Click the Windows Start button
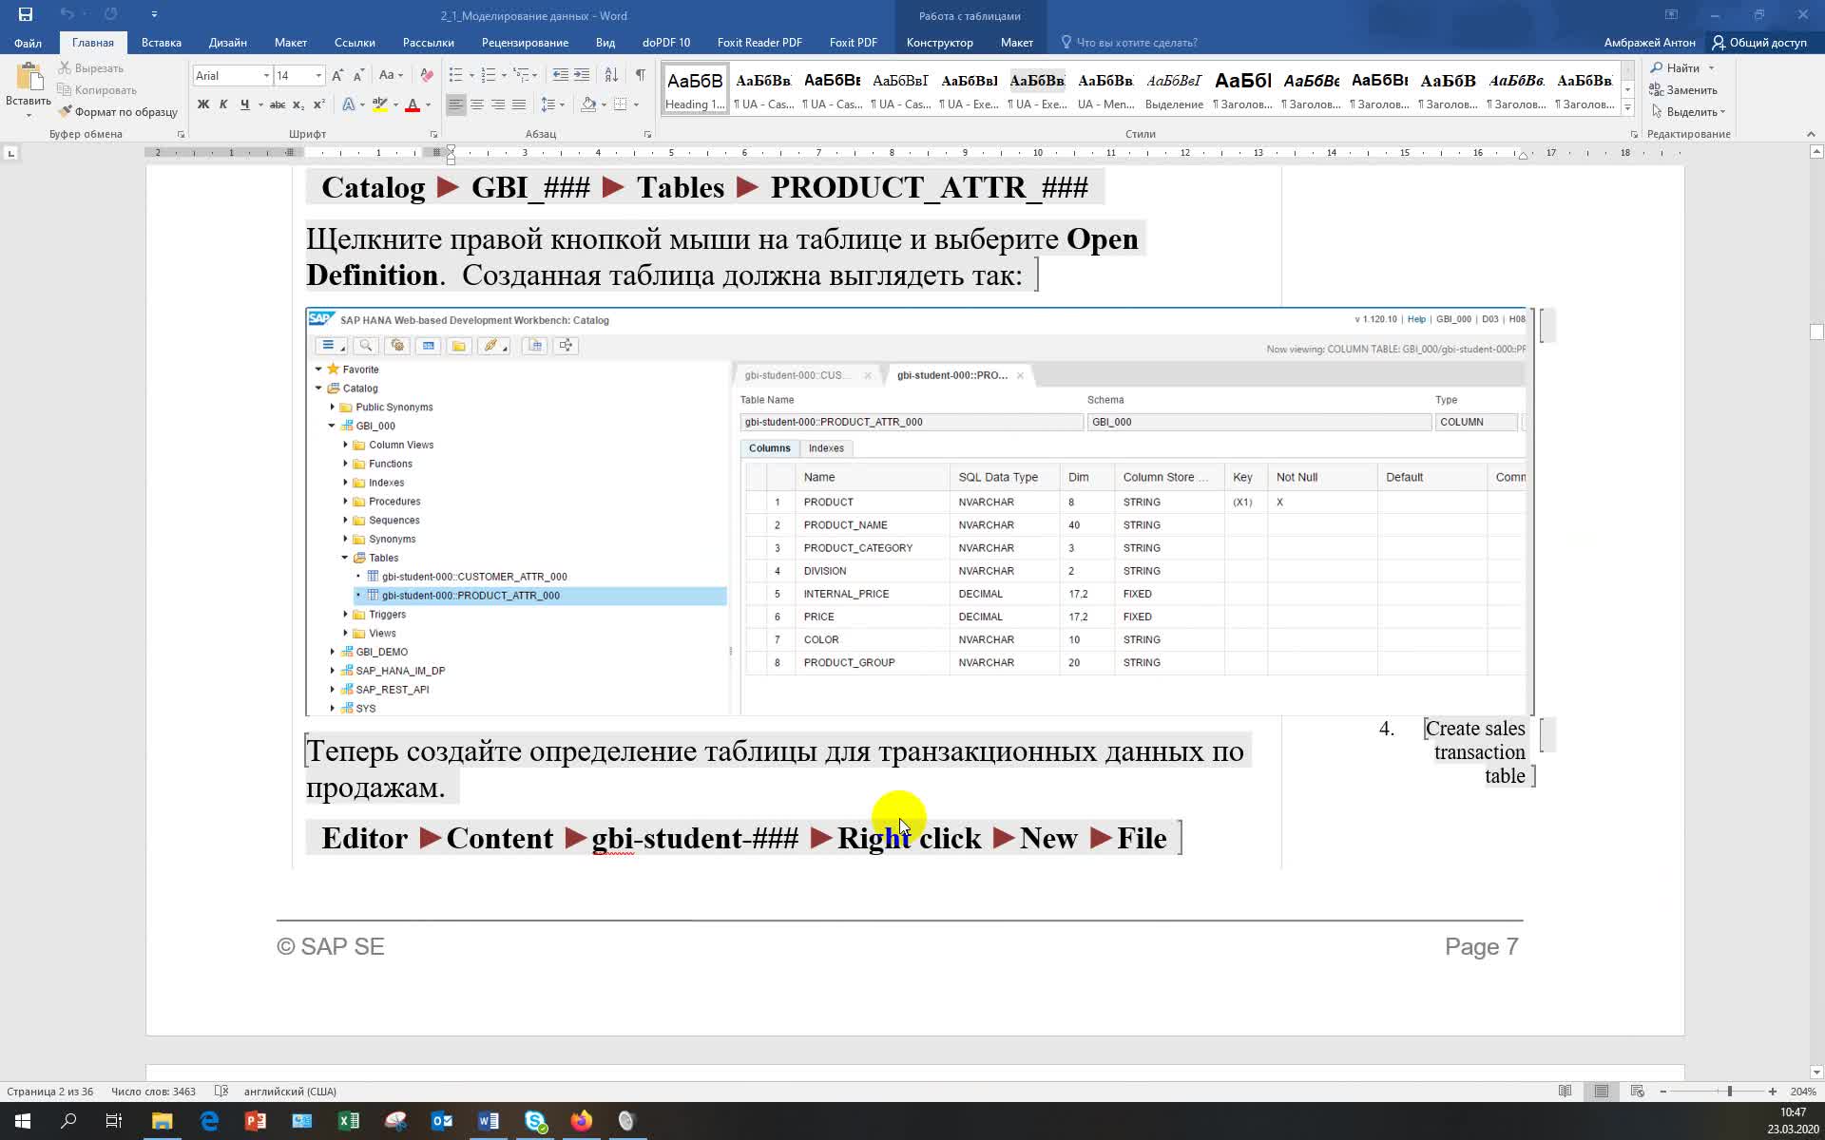The height and width of the screenshot is (1140, 1825). click(x=23, y=1121)
